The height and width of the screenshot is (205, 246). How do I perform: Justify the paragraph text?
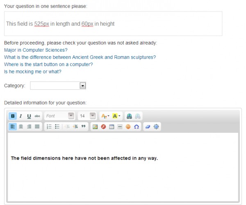tap(37, 127)
